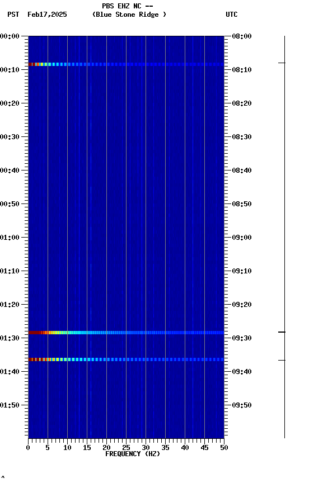Click the seismogram tick mark near 09:36
Image resolution: width=309 pixels, height=483 pixels.
coord(282,360)
